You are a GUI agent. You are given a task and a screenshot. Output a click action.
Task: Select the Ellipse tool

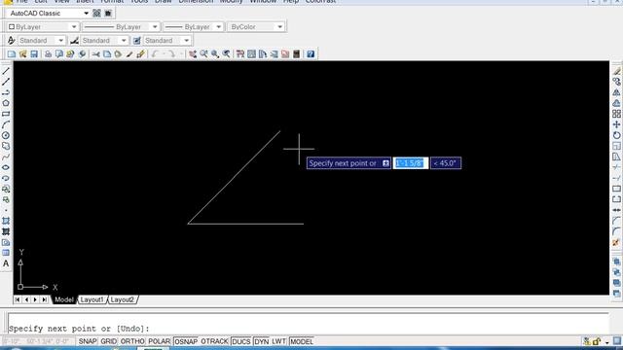coord(6,167)
